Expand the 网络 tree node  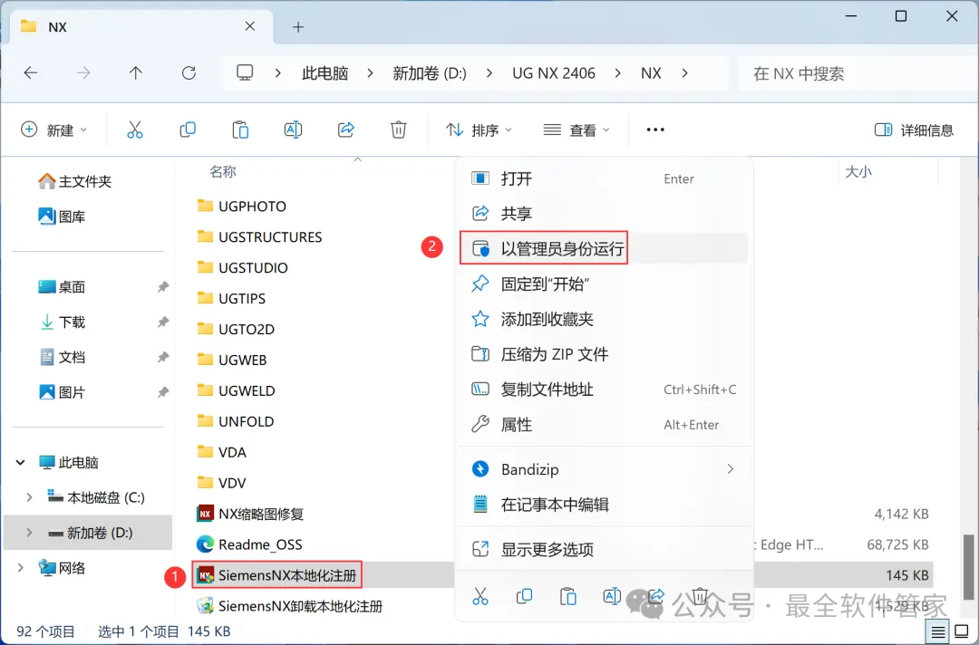(21, 567)
